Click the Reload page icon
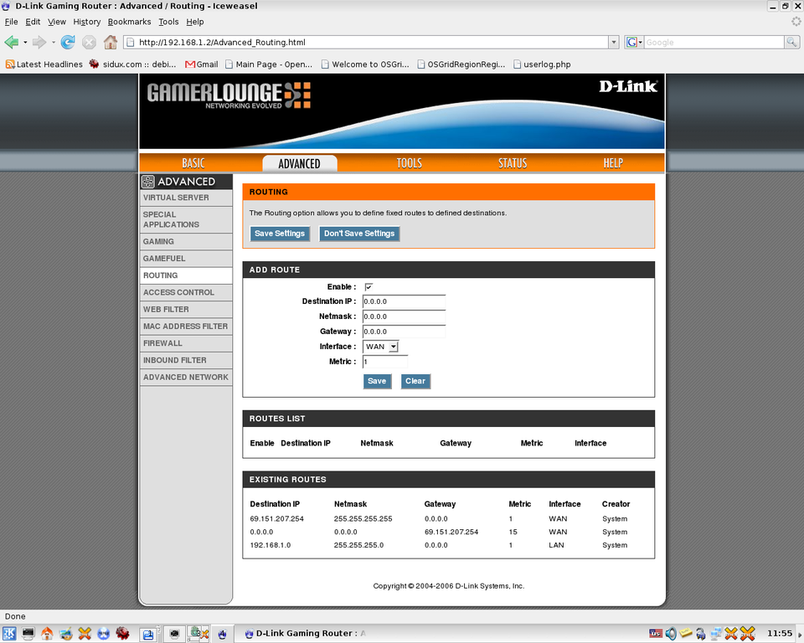 [x=68, y=42]
